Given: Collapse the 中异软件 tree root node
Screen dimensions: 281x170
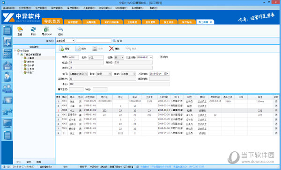Looking at the screenshot, I should click(x=15, y=51).
